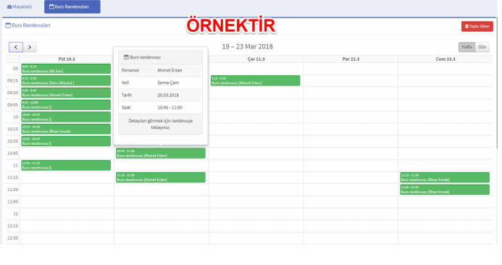Image resolution: width=502 pixels, height=265 pixels.
Task: Click the Cum 23.3 day header
Action: [445, 59]
